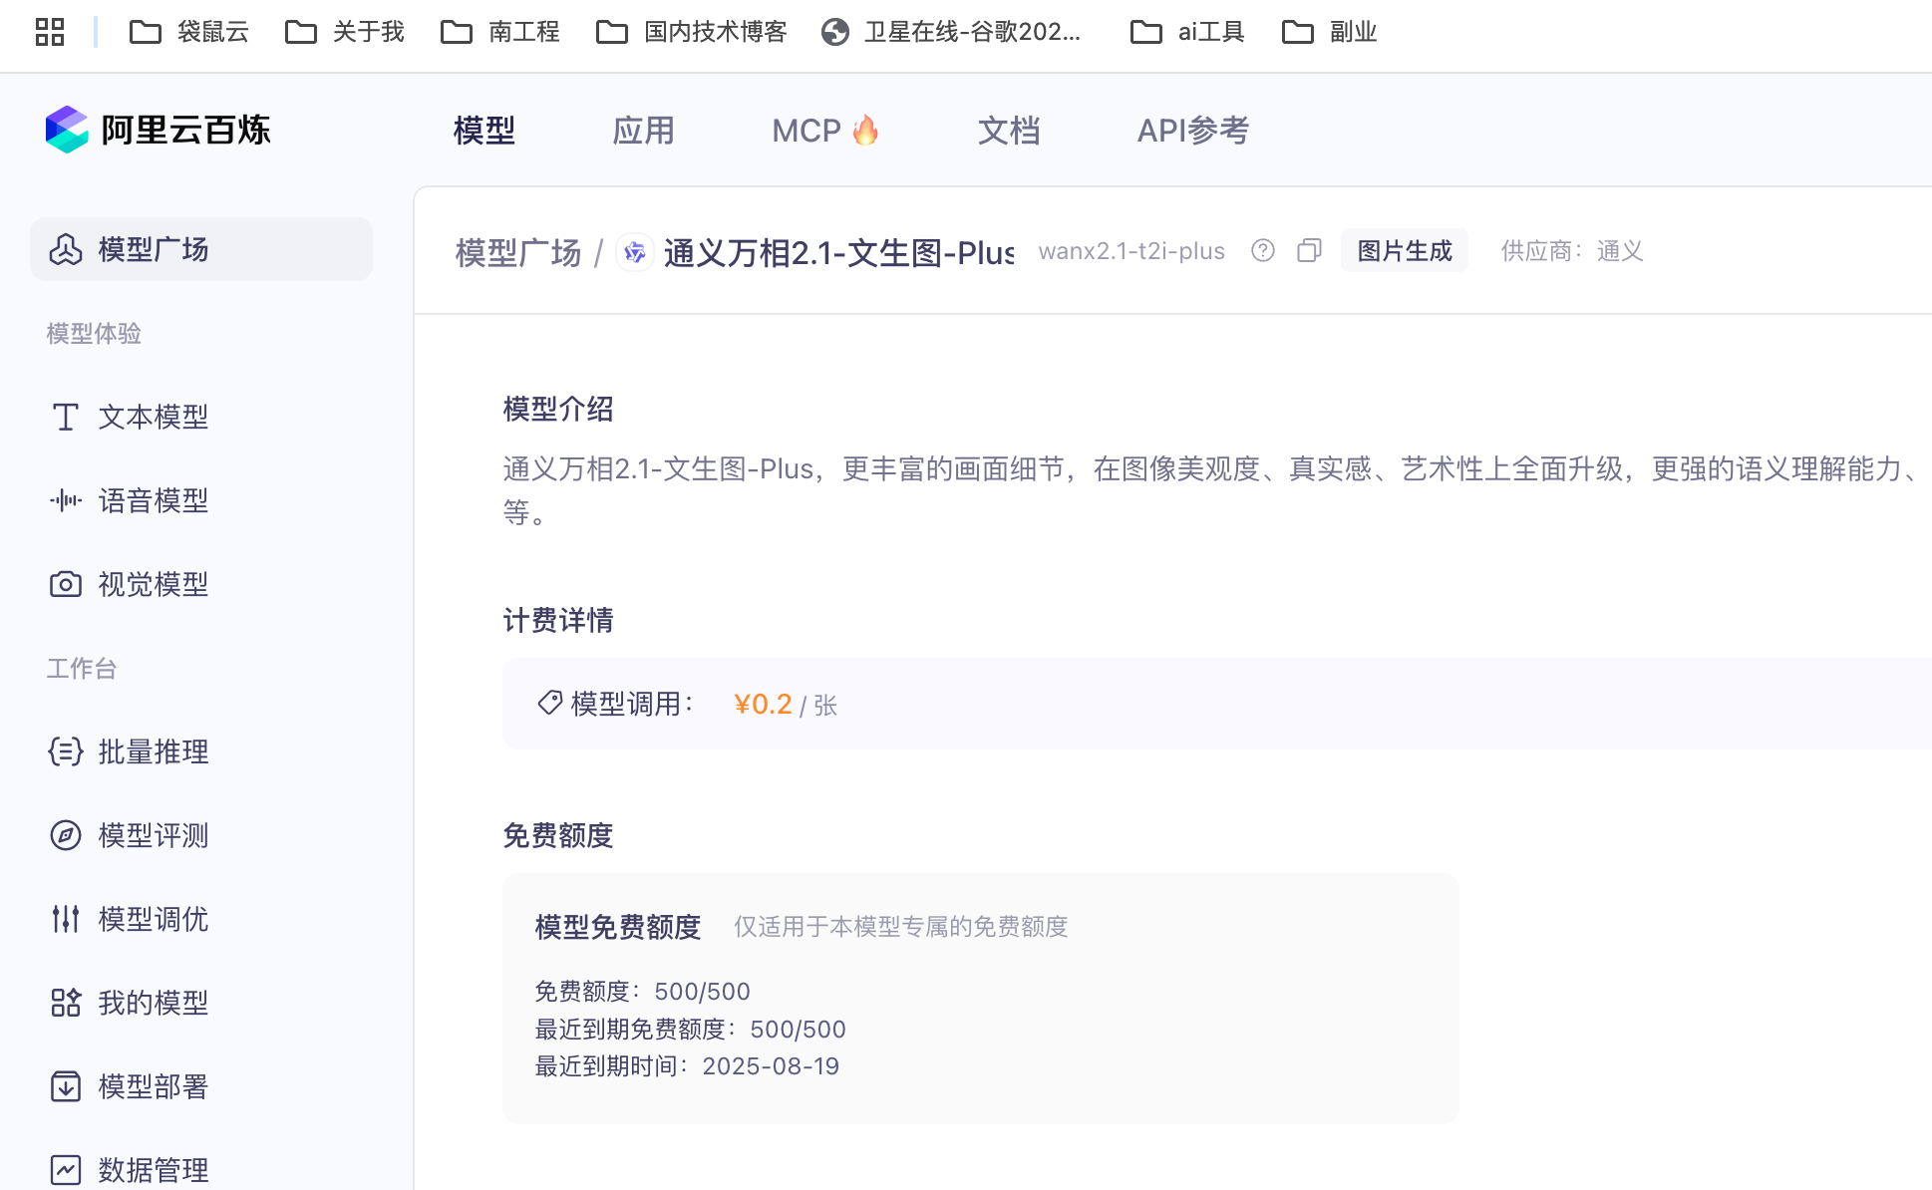Image resolution: width=1932 pixels, height=1190 pixels.
Task: Click the 免费额度：500/500 line
Action: pos(642,992)
